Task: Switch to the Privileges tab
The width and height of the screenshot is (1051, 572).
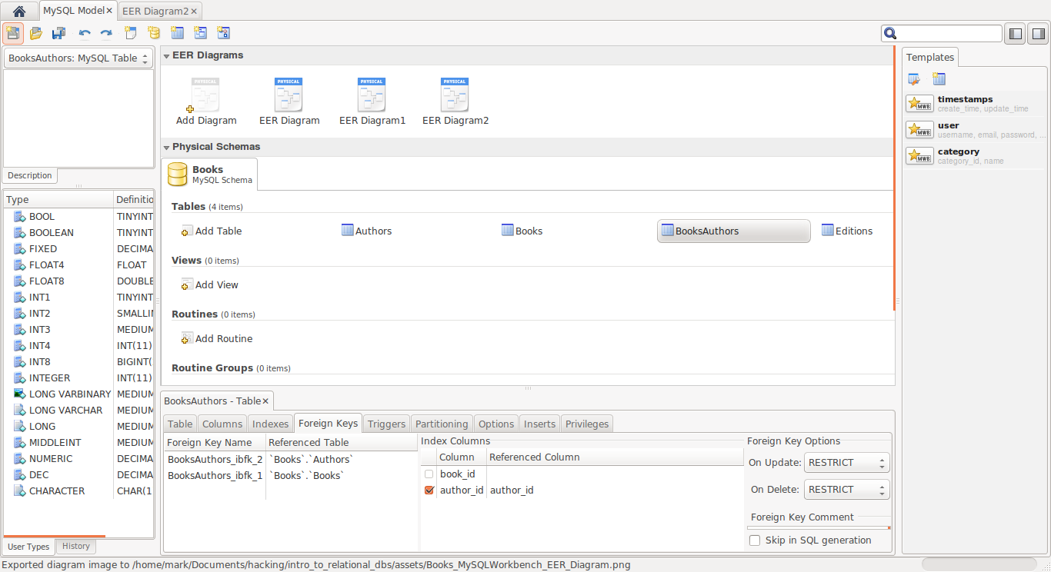Action: 587,424
